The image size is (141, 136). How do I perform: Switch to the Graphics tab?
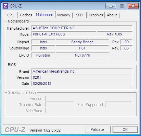96,15
